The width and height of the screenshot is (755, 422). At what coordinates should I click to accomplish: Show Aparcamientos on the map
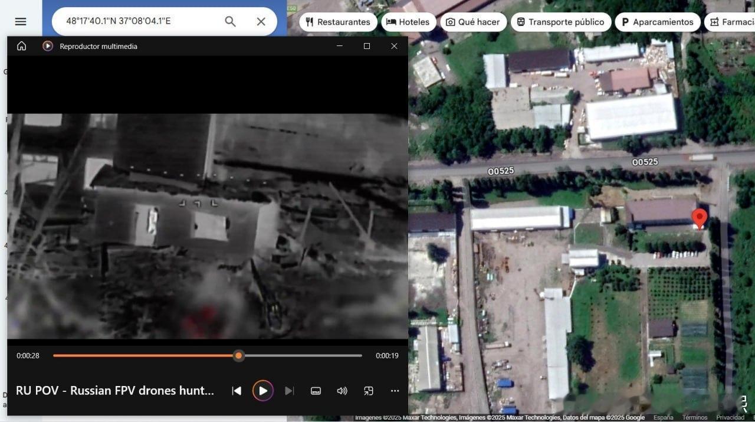[x=658, y=22]
